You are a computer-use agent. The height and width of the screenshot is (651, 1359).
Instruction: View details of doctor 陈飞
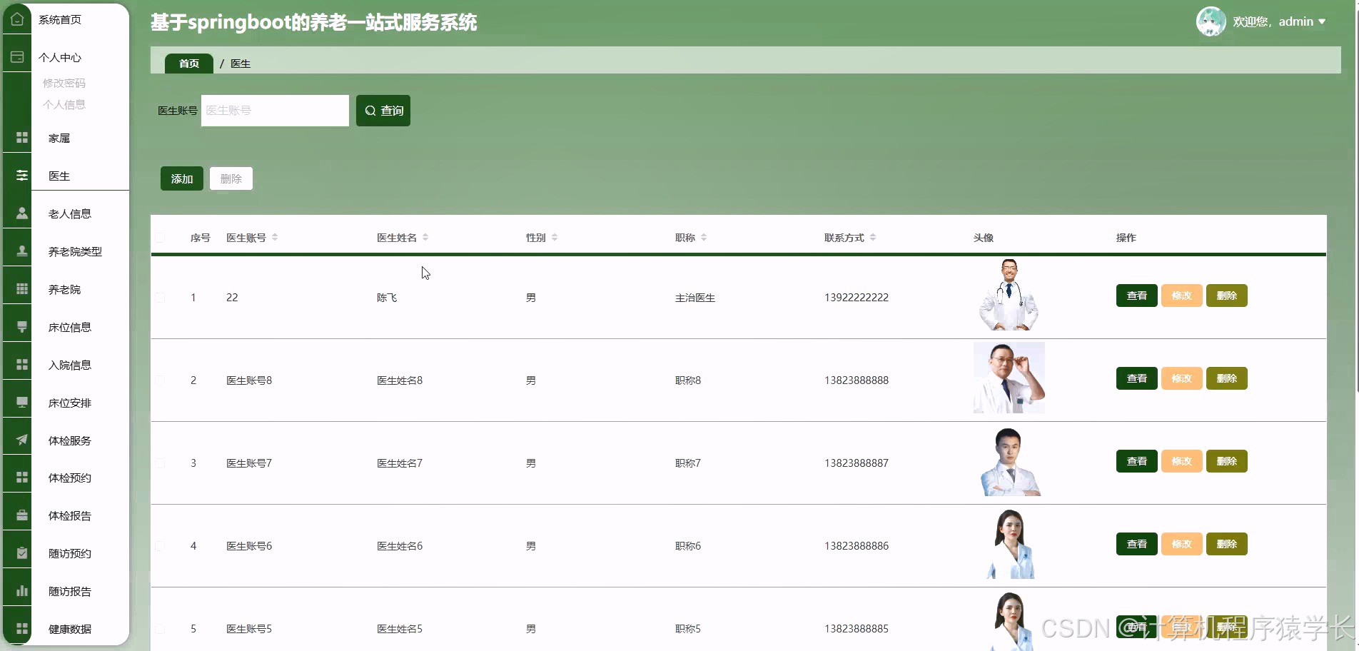click(x=1137, y=296)
